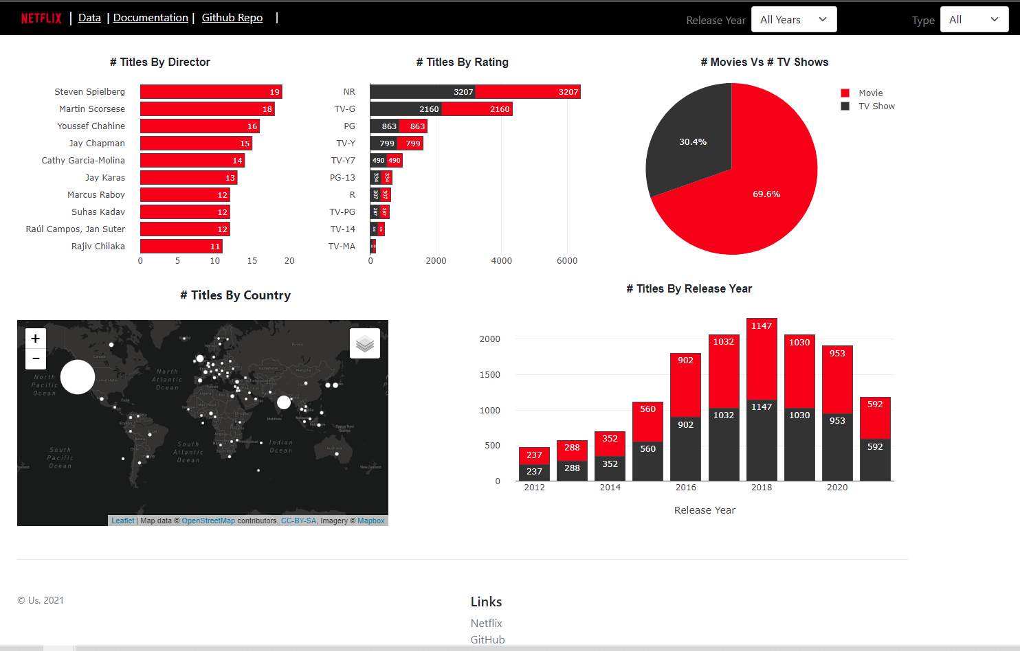Click the red Movie legend swatch
1020x651 pixels.
[x=845, y=93]
